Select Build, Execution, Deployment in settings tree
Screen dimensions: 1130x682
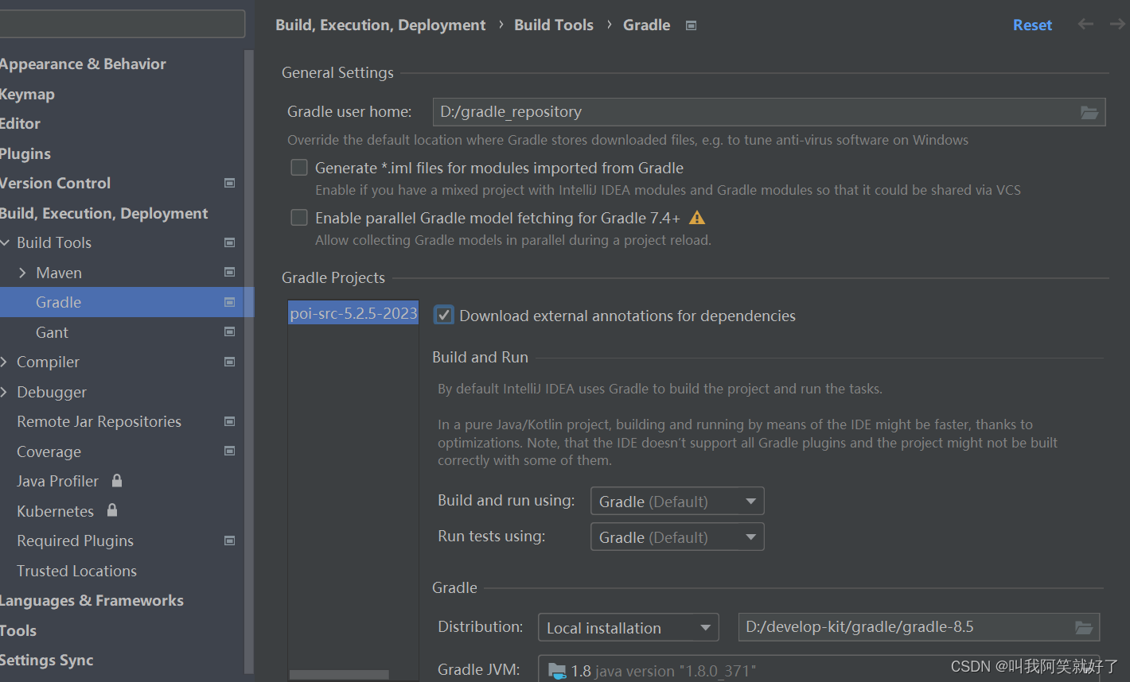[x=103, y=213]
